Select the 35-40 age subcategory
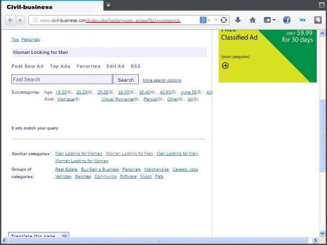327x245 pixels. [x=144, y=92]
